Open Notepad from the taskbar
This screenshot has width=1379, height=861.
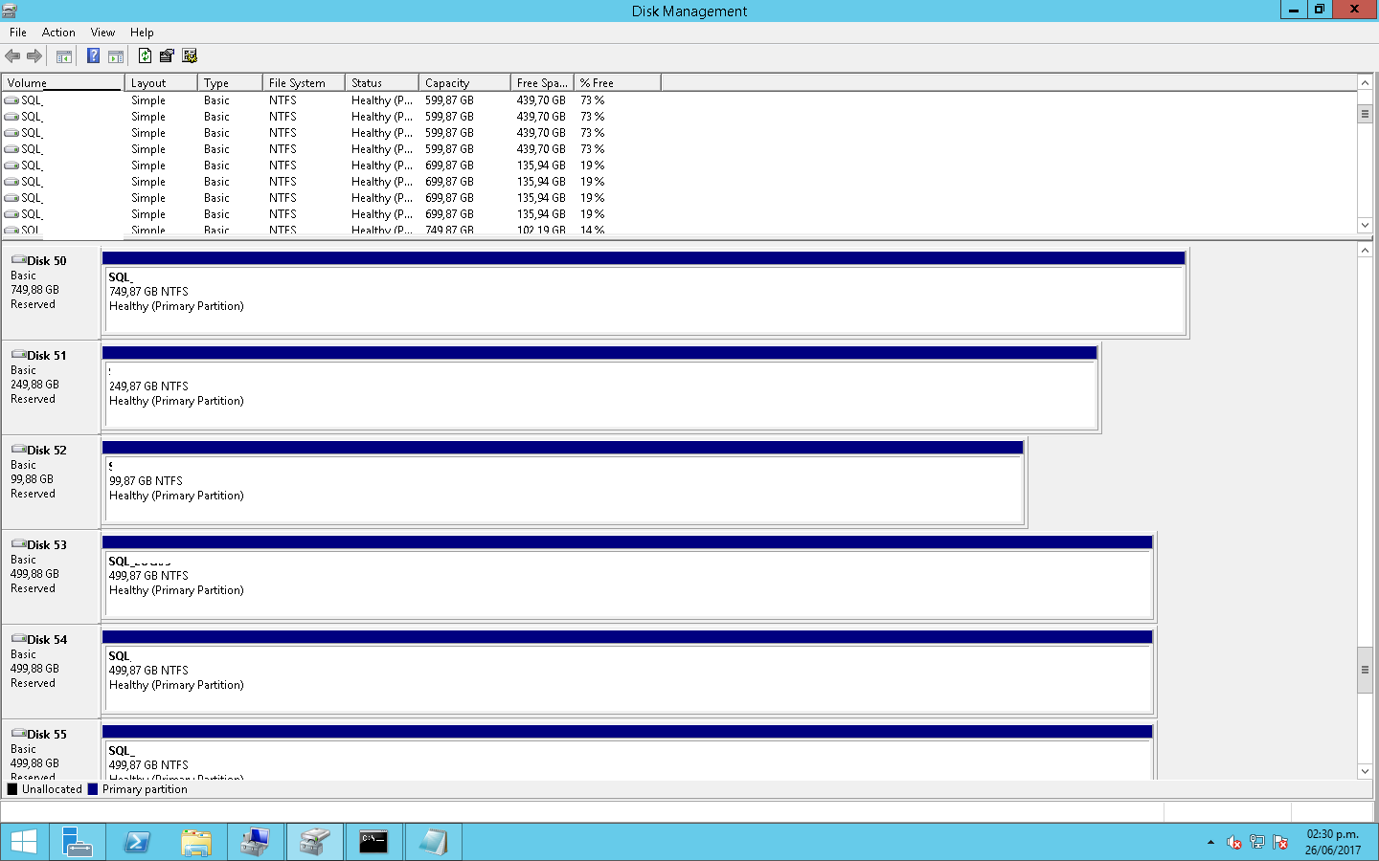pyautogui.click(x=433, y=842)
